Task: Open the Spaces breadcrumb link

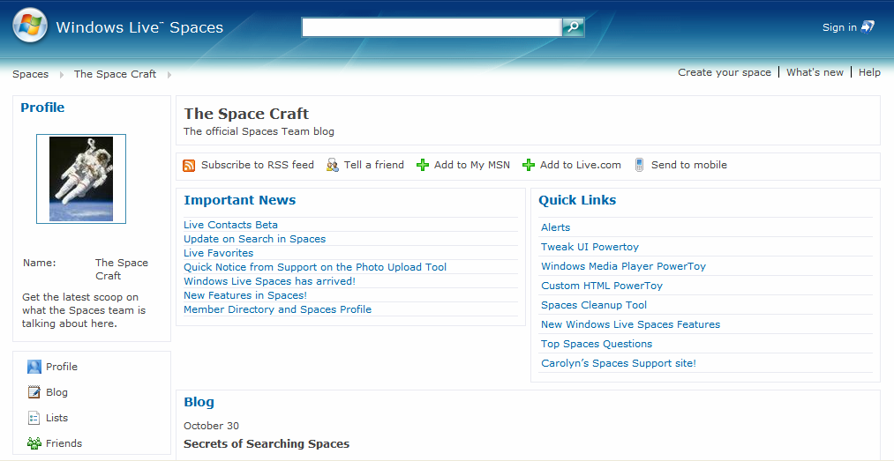Action: click(31, 74)
